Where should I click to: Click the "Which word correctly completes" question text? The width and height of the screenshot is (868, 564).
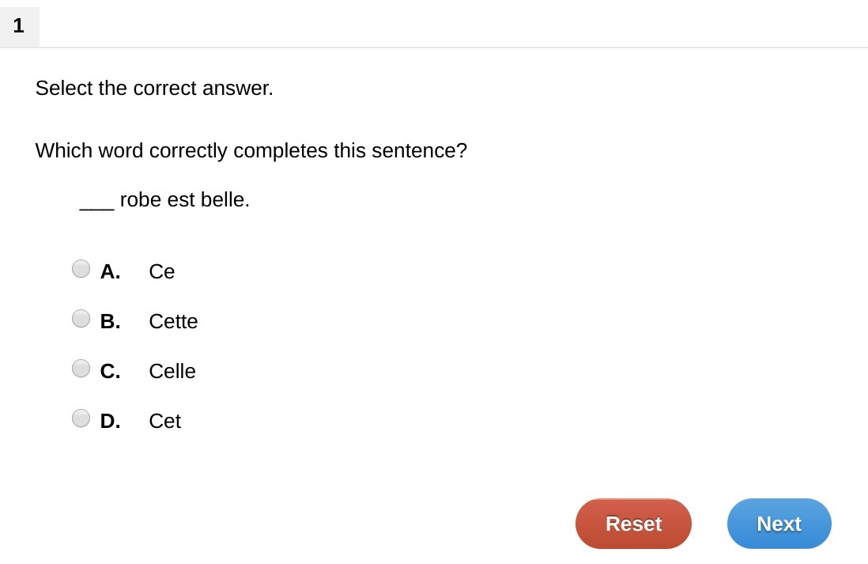(251, 150)
